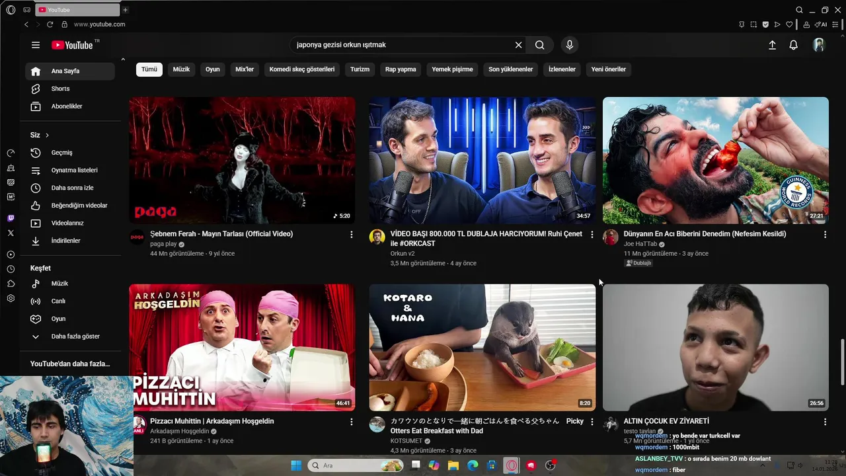Open File Explorer from the taskbar
846x476 pixels.
click(x=453, y=465)
